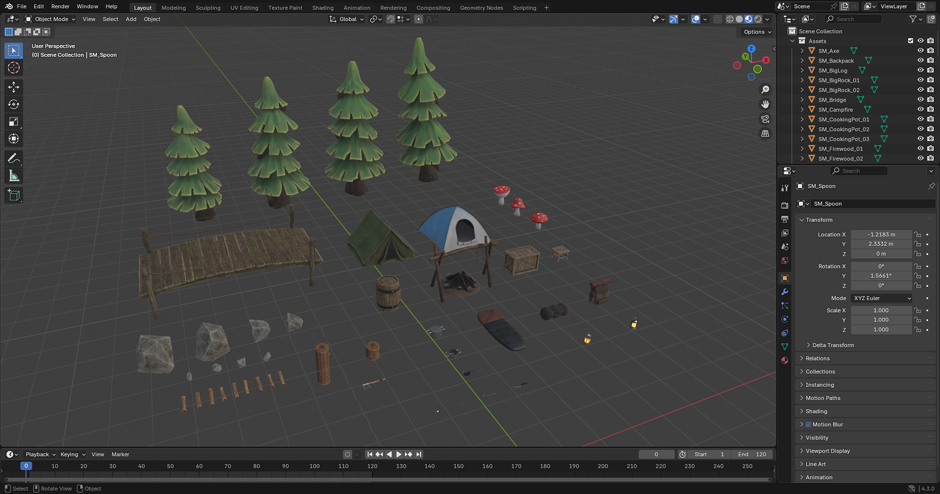Select the Add Cube tool

click(14, 195)
